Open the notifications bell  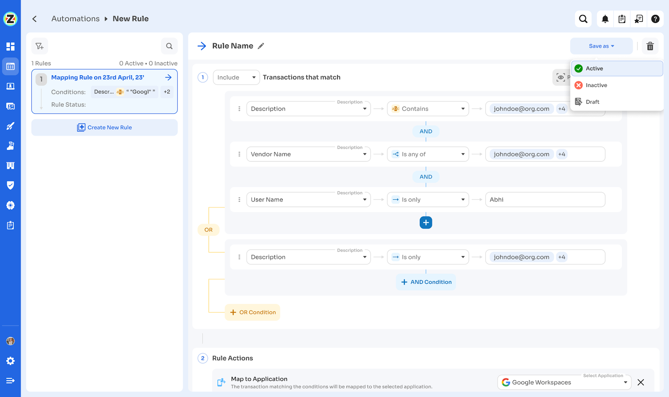(x=605, y=19)
